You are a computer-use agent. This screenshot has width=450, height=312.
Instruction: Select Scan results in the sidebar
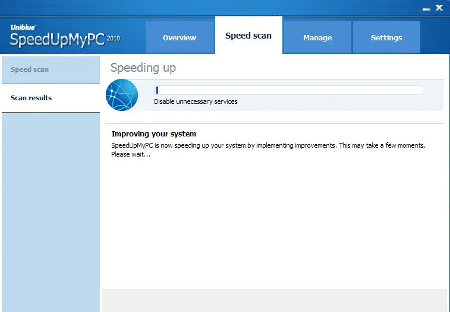51,98
